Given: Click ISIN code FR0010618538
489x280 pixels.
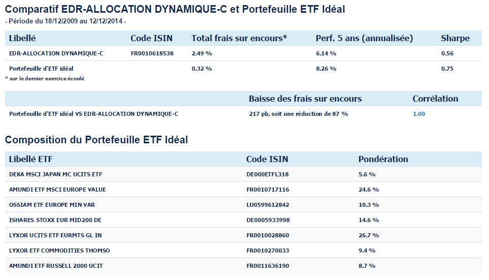Looking at the screenshot, I should 152,53.
